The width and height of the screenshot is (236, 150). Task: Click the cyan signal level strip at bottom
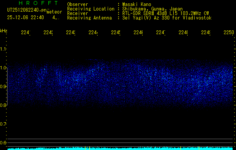coord(120,148)
